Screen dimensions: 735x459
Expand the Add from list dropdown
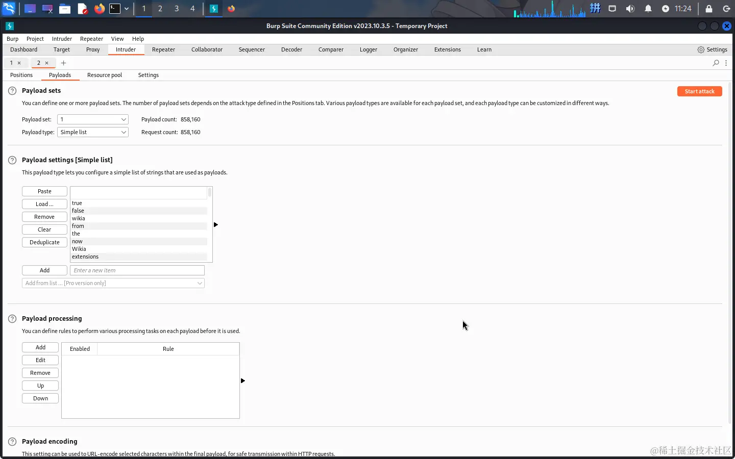pyautogui.click(x=113, y=283)
